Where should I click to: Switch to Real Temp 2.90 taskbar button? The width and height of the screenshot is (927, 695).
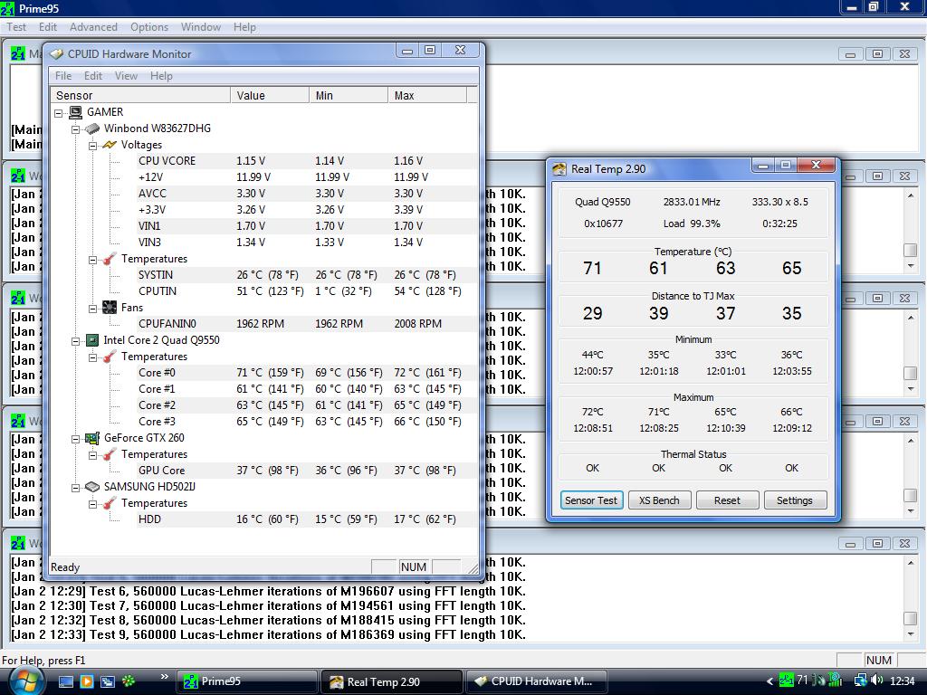[392, 681]
